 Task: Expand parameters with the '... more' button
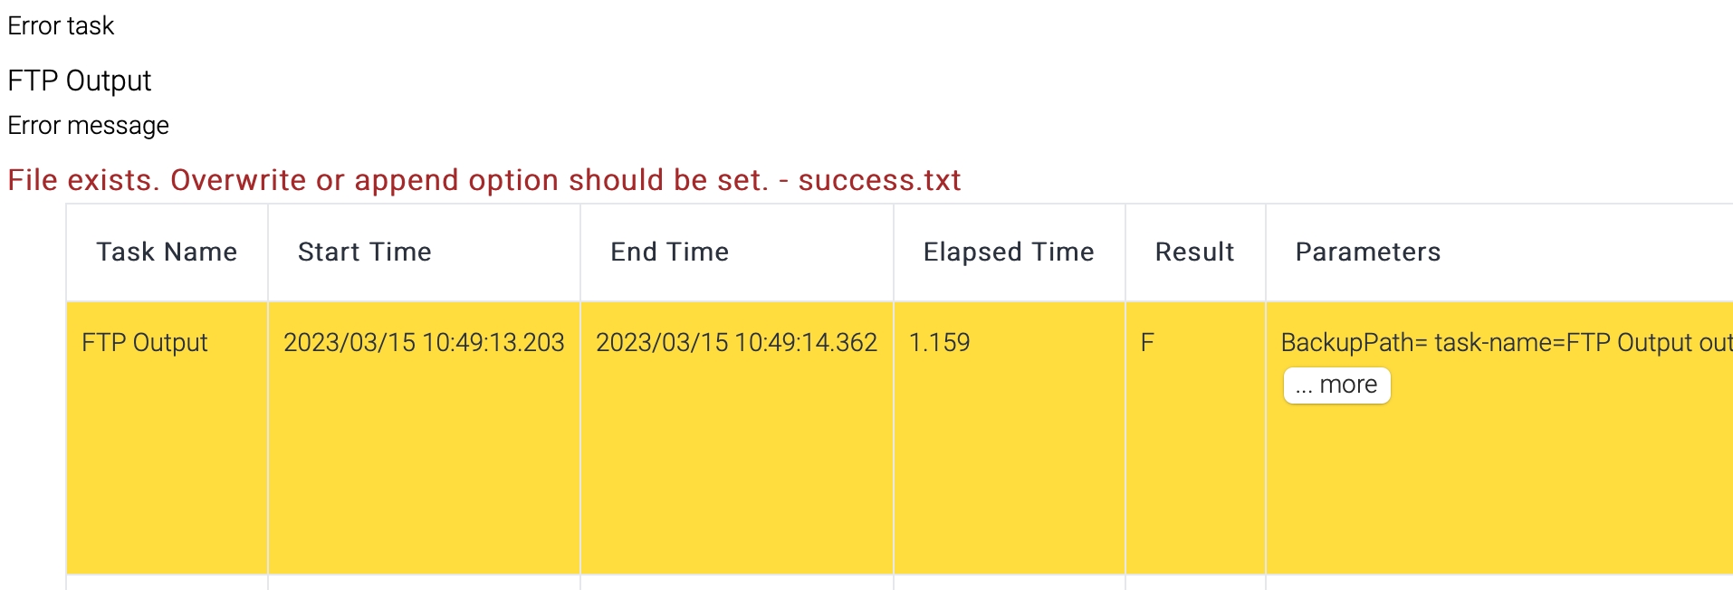tap(1336, 385)
